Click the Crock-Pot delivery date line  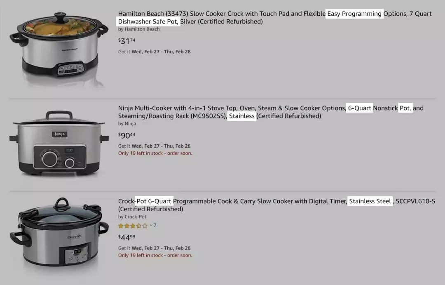[154, 248]
